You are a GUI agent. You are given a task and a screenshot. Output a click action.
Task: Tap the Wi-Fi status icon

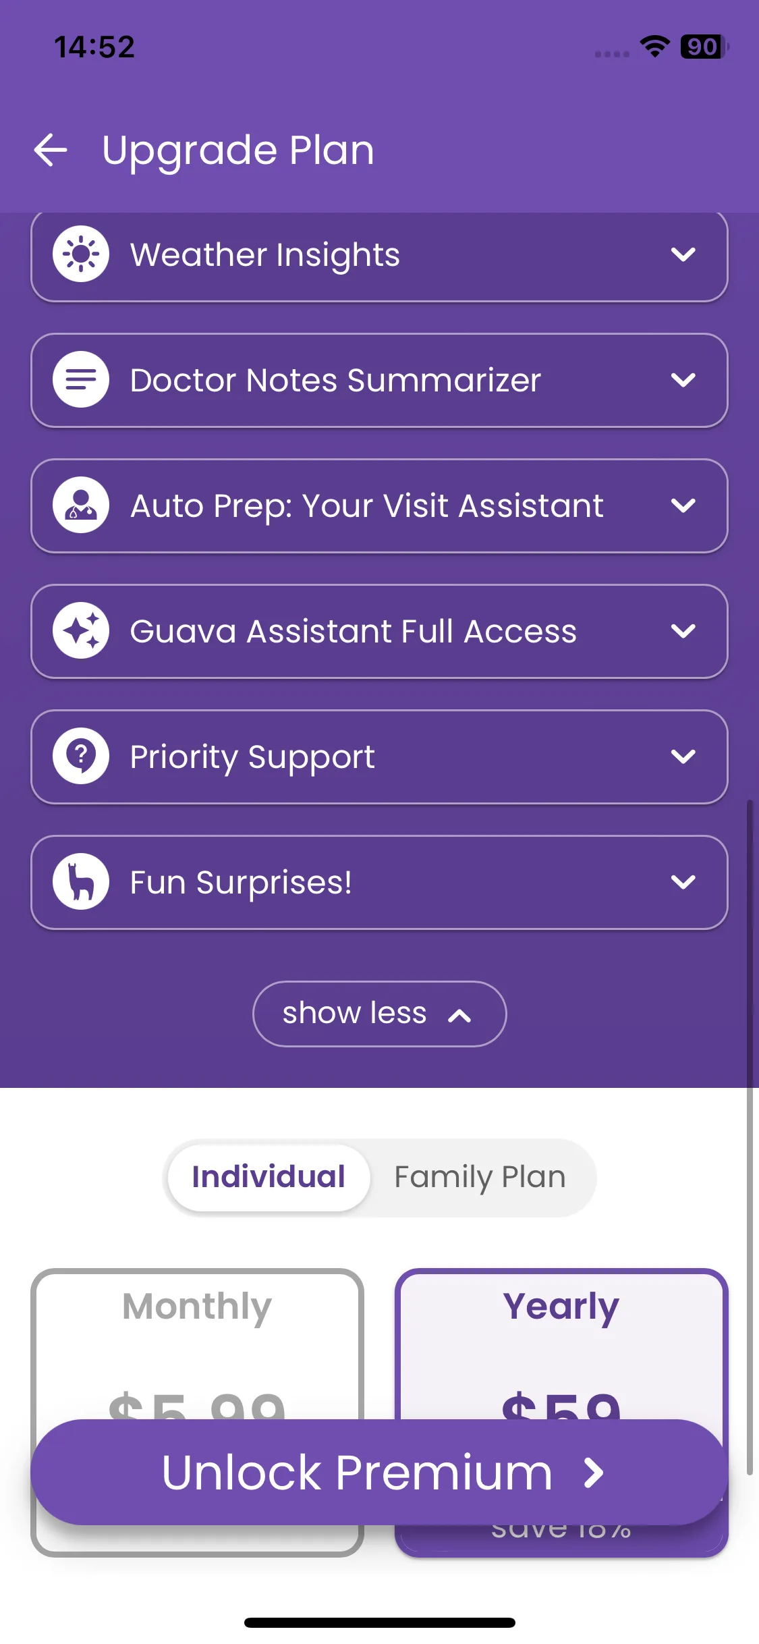654,47
